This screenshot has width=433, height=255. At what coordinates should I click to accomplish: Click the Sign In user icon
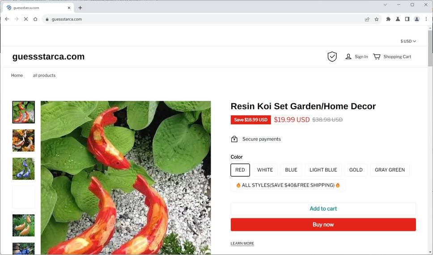[348, 57]
